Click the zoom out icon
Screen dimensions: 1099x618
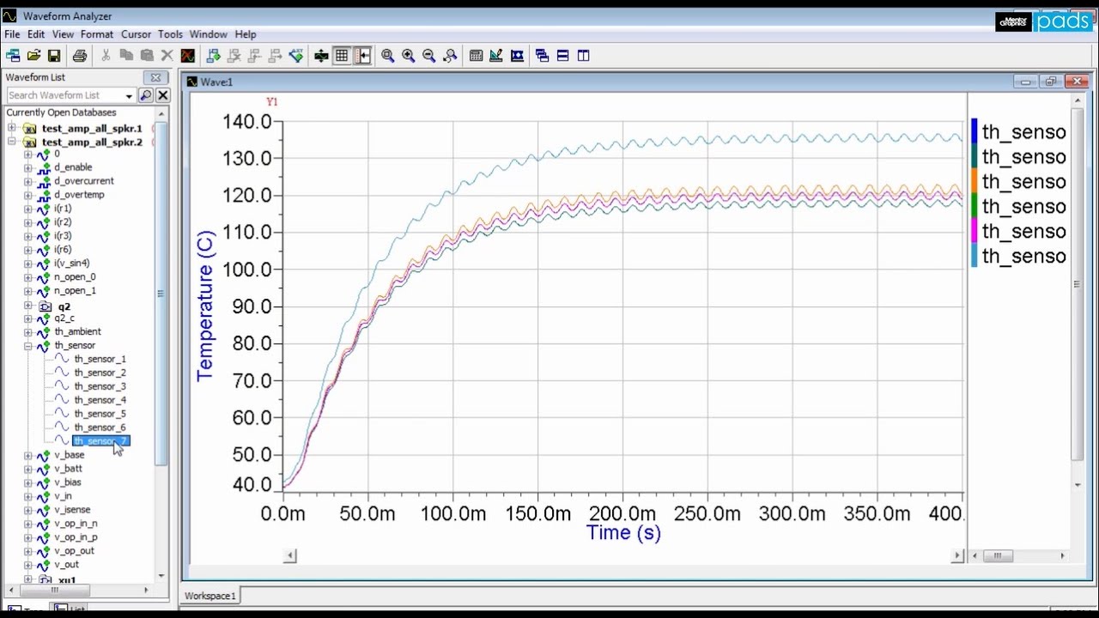[x=429, y=56]
